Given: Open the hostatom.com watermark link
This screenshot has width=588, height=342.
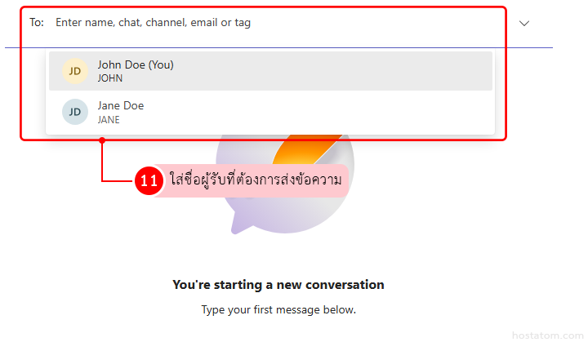Looking at the screenshot, I should 546,332.
